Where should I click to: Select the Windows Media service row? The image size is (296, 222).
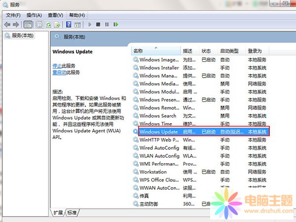(x=200, y=84)
